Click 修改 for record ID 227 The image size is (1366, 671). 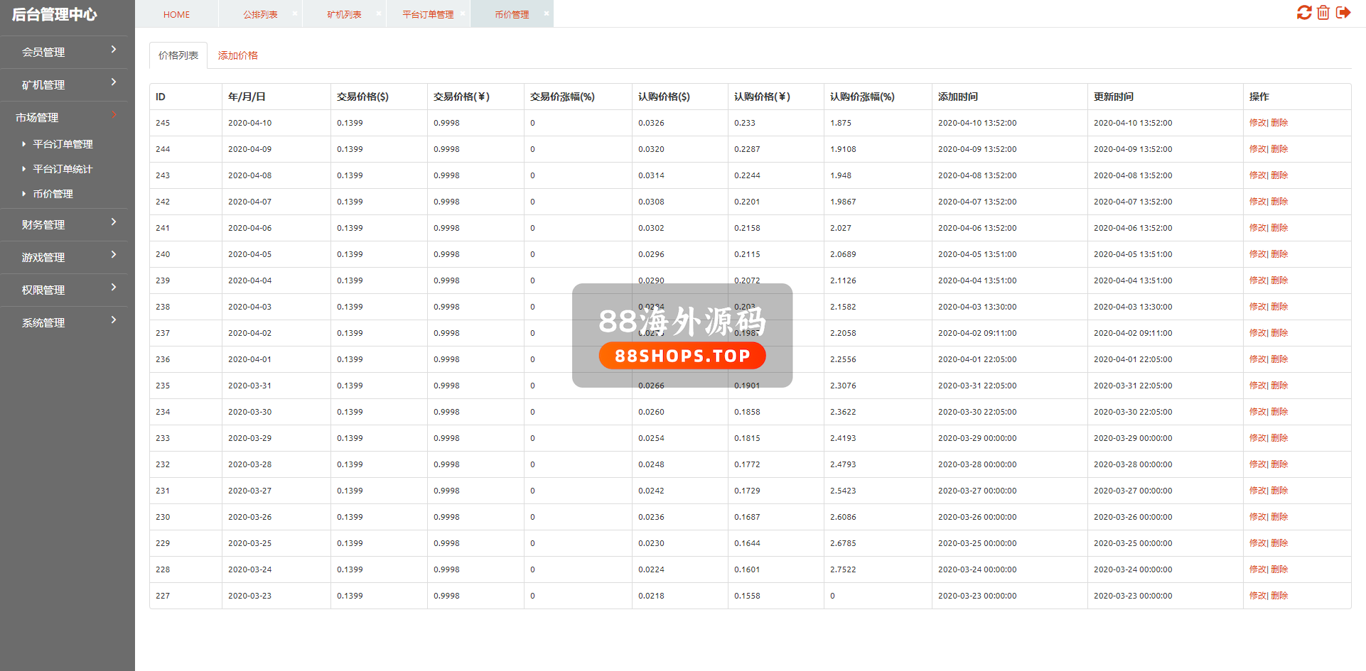(1257, 596)
